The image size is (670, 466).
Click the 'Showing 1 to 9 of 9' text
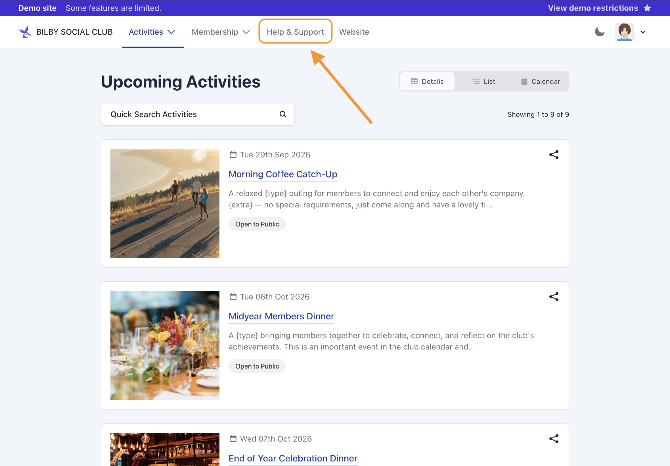(x=538, y=114)
